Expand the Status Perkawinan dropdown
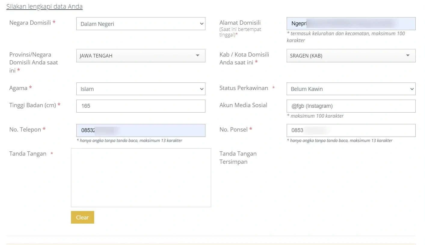This screenshot has height=245, width=425. [351, 89]
